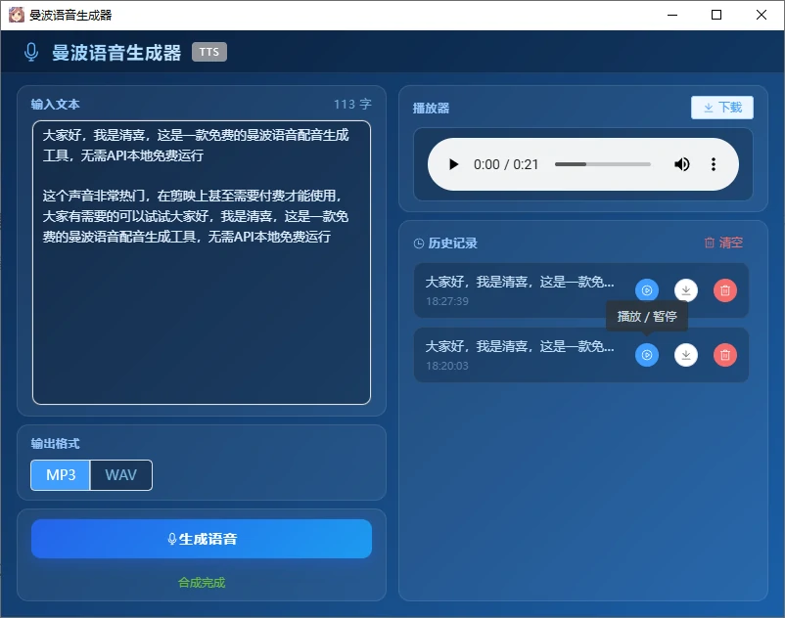Click the 下载 download button

click(x=722, y=108)
